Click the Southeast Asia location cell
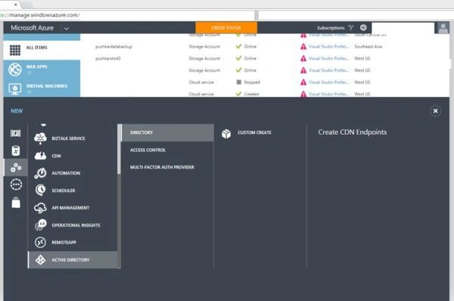Viewport: 454px width, 301px height. click(x=368, y=47)
